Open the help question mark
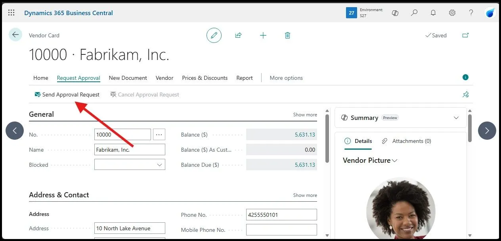501x241 pixels. pyautogui.click(x=471, y=13)
